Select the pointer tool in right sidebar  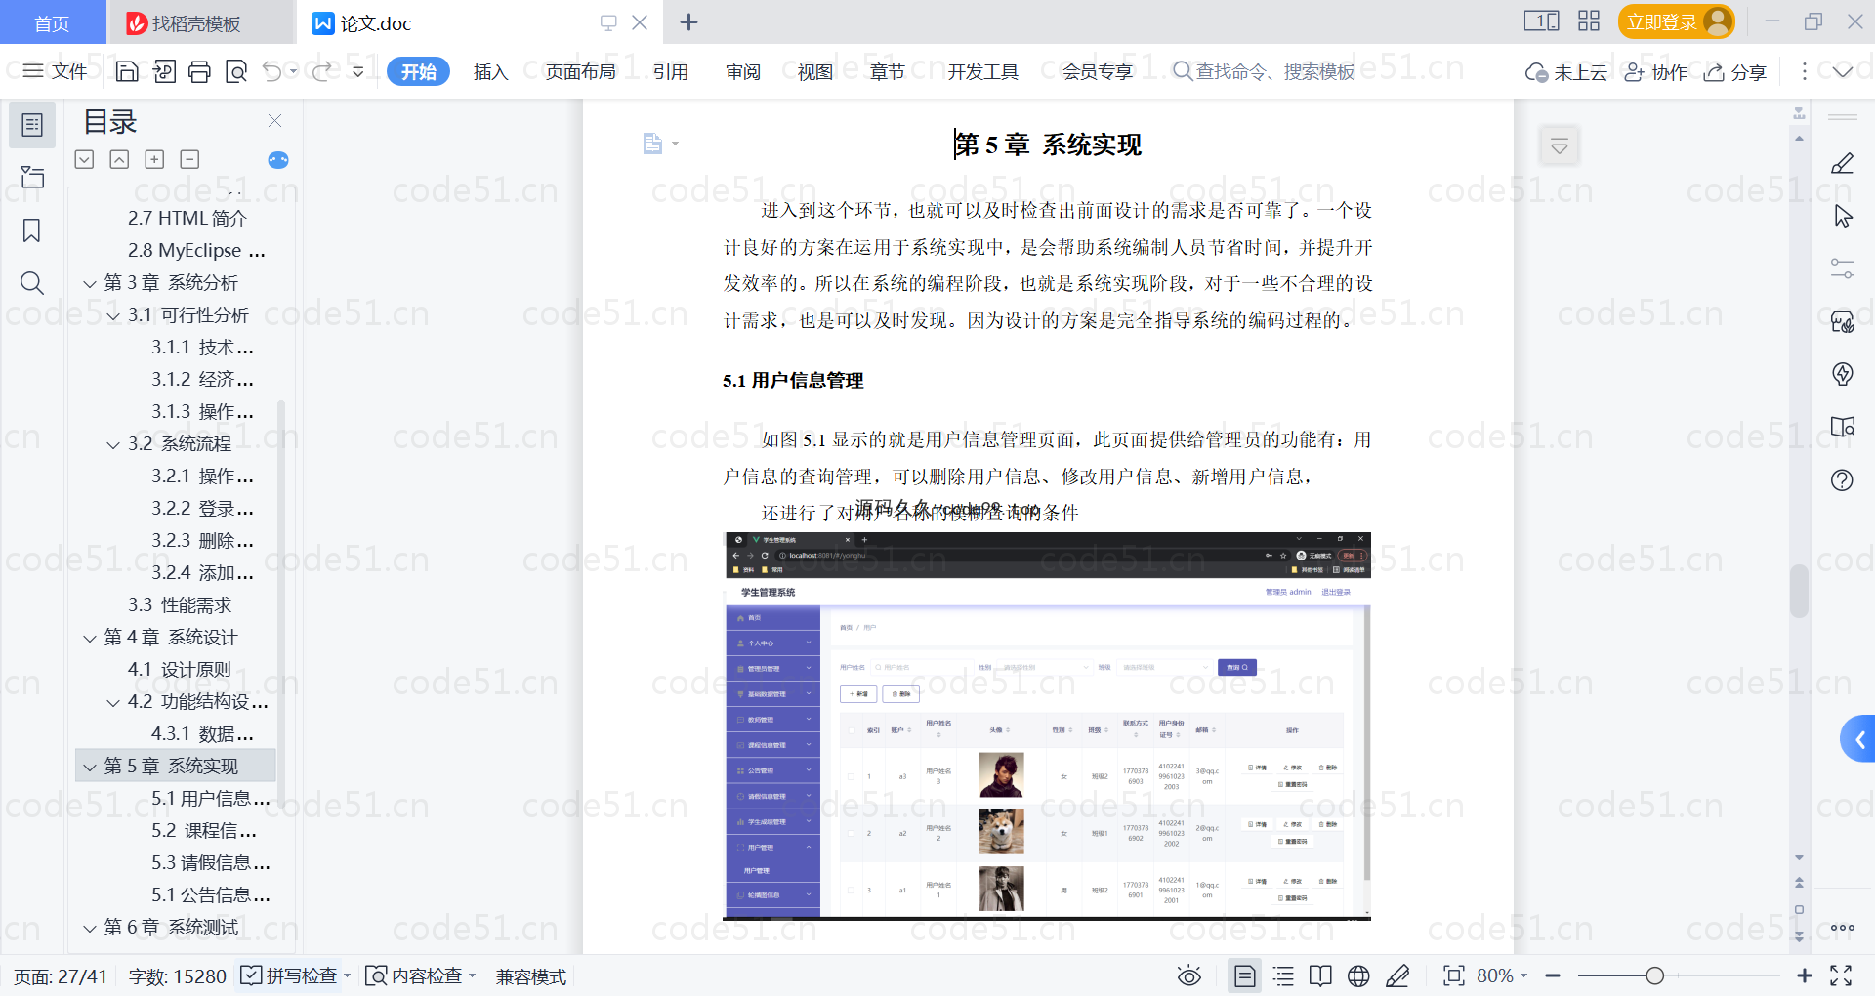coord(1843,216)
